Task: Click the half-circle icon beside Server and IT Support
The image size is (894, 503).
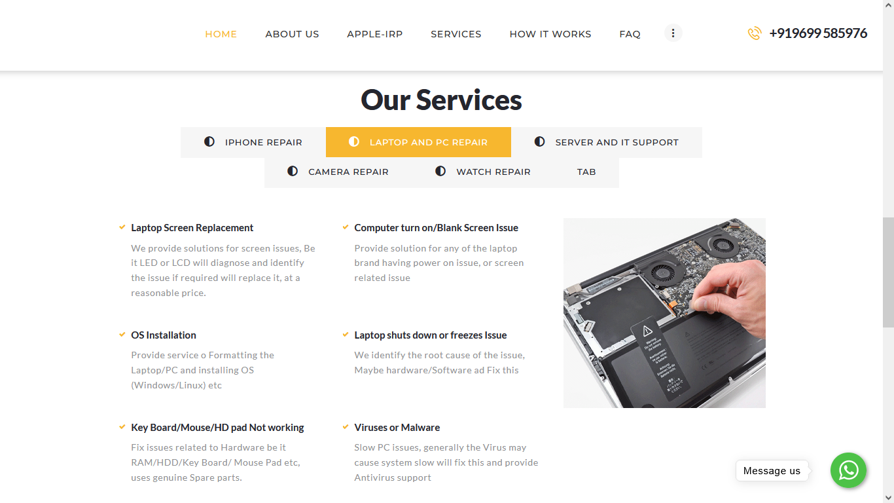Action: pyautogui.click(x=539, y=141)
